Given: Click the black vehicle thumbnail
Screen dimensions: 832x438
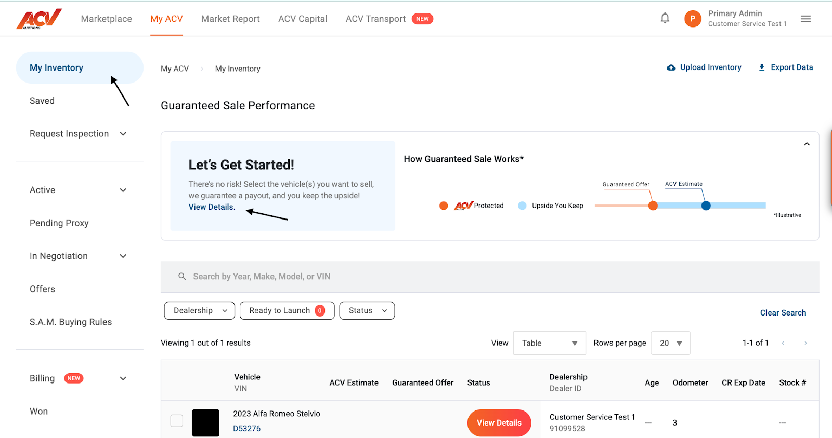Looking at the screenshot, I should click(x=205, y=423).
